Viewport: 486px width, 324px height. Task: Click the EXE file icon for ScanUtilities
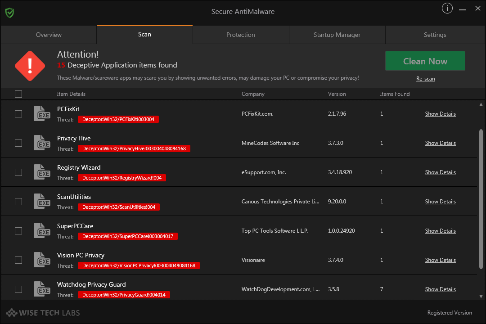point(42,202)
